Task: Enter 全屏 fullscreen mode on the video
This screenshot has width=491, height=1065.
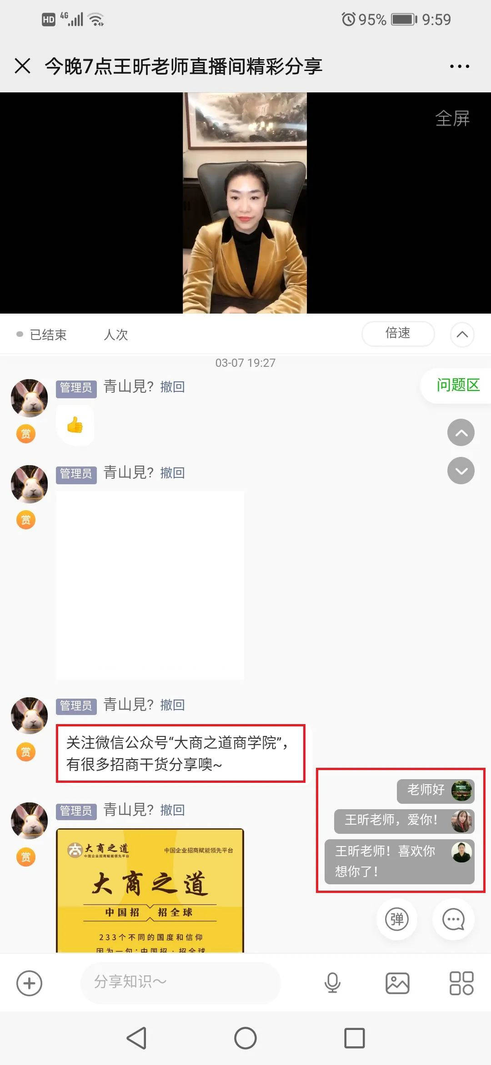Action: [x=452, y=118]
